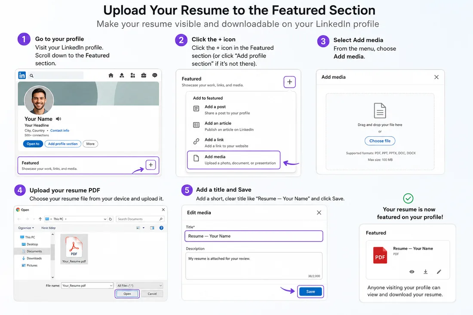Expand the File name combo box dropdown

111,285
